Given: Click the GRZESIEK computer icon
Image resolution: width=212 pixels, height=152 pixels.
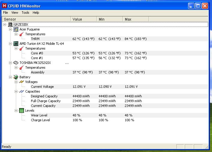Looking at the screenshot, I should pos(10,24).
